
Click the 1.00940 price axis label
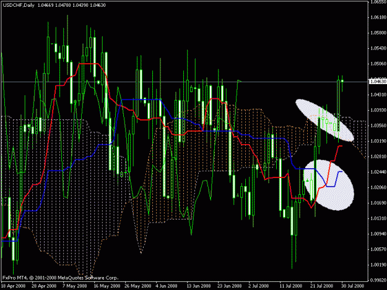(x=378, y=234)
